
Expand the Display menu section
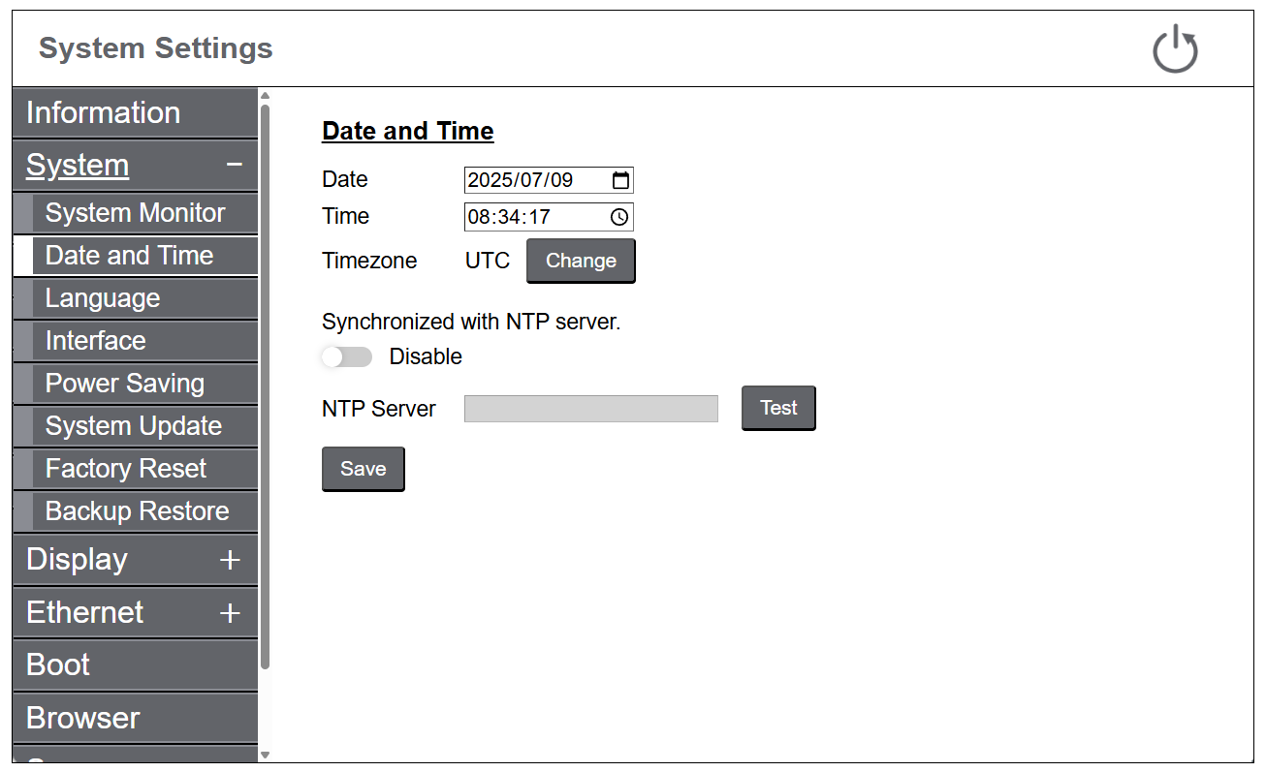tap(230, 560)
